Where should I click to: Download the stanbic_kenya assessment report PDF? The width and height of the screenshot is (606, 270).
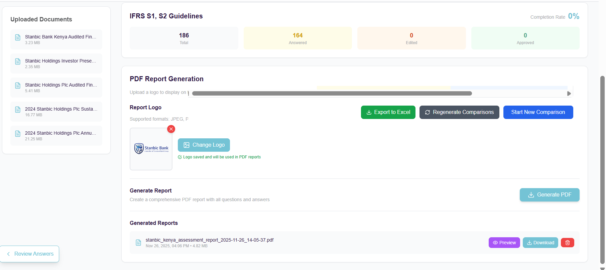pyautogui.click(x=540, y=243)
